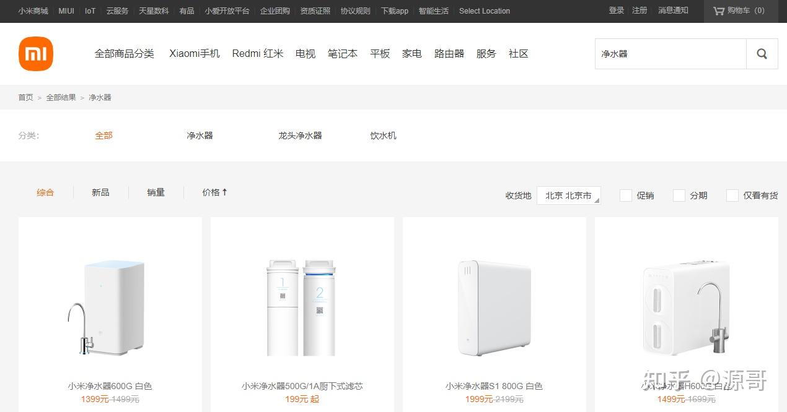
Task: Go to 首页 breadcrumb
Action: [25, 97]
